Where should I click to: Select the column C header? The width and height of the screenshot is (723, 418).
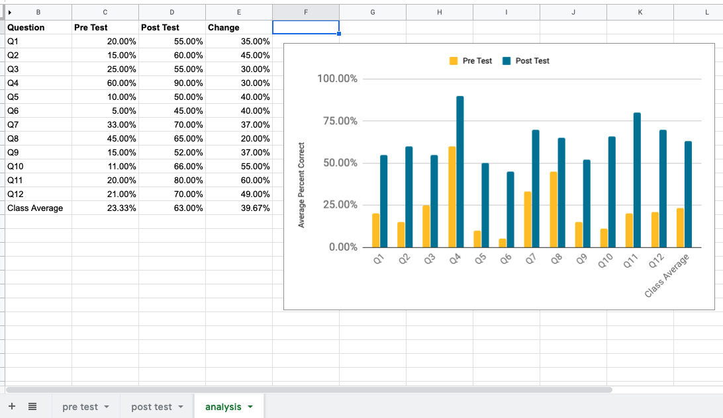[105, 12]
